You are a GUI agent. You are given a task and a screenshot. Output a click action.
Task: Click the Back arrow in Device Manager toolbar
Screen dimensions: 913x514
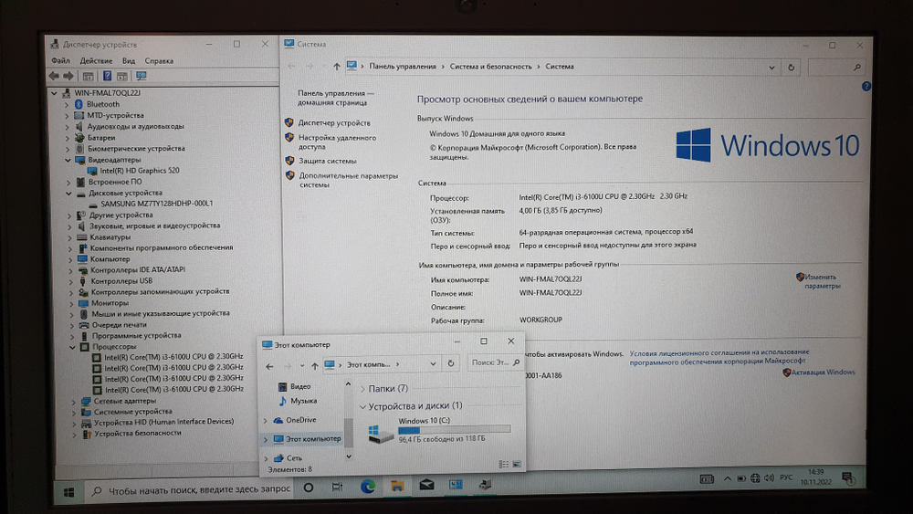click(x=54, y=76)
